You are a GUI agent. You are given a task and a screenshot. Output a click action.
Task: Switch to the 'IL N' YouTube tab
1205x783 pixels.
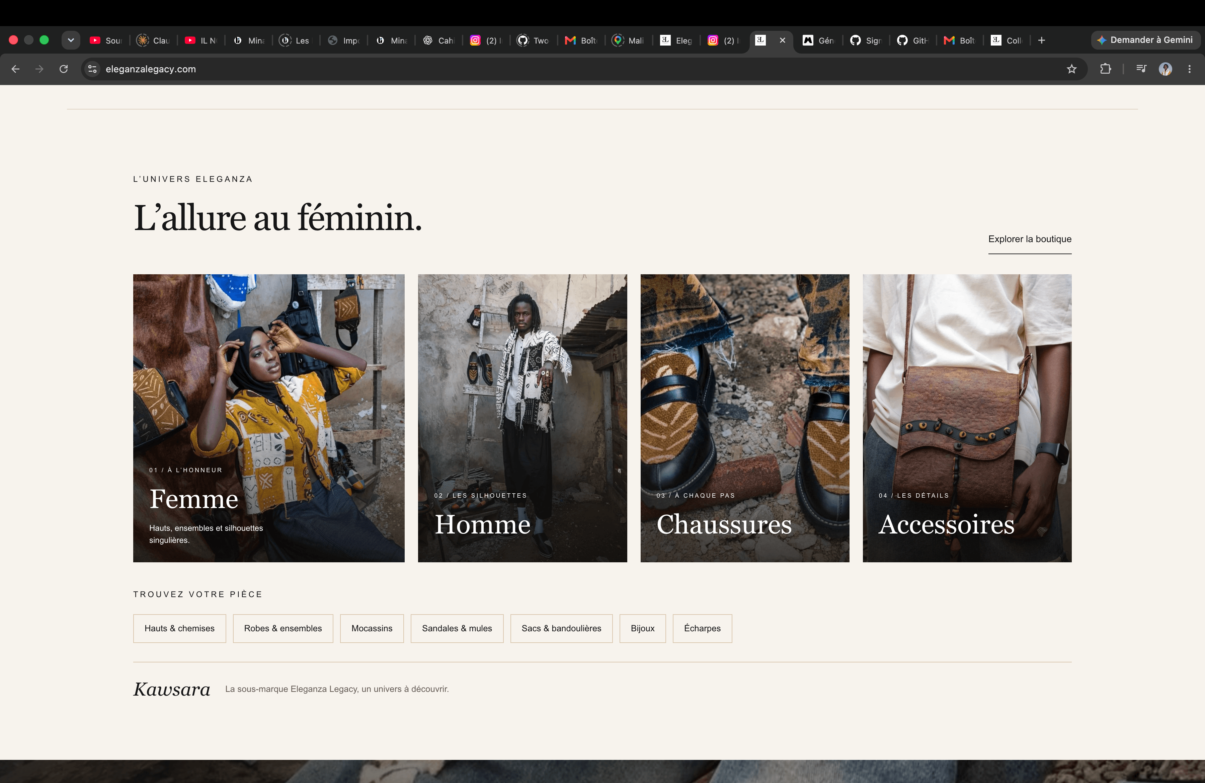pyautogui.click(x=201, y=41)
